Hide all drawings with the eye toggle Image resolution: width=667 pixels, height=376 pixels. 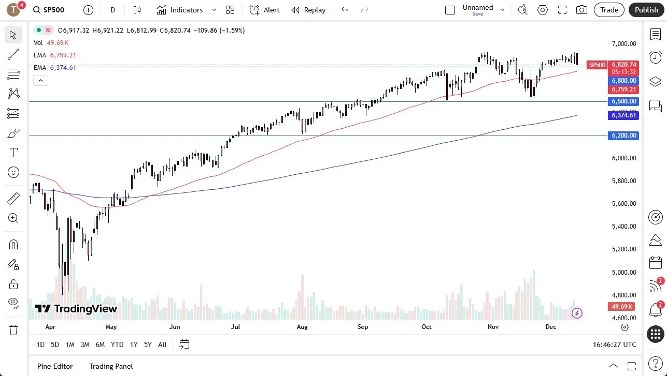click(x=13, y=303)
